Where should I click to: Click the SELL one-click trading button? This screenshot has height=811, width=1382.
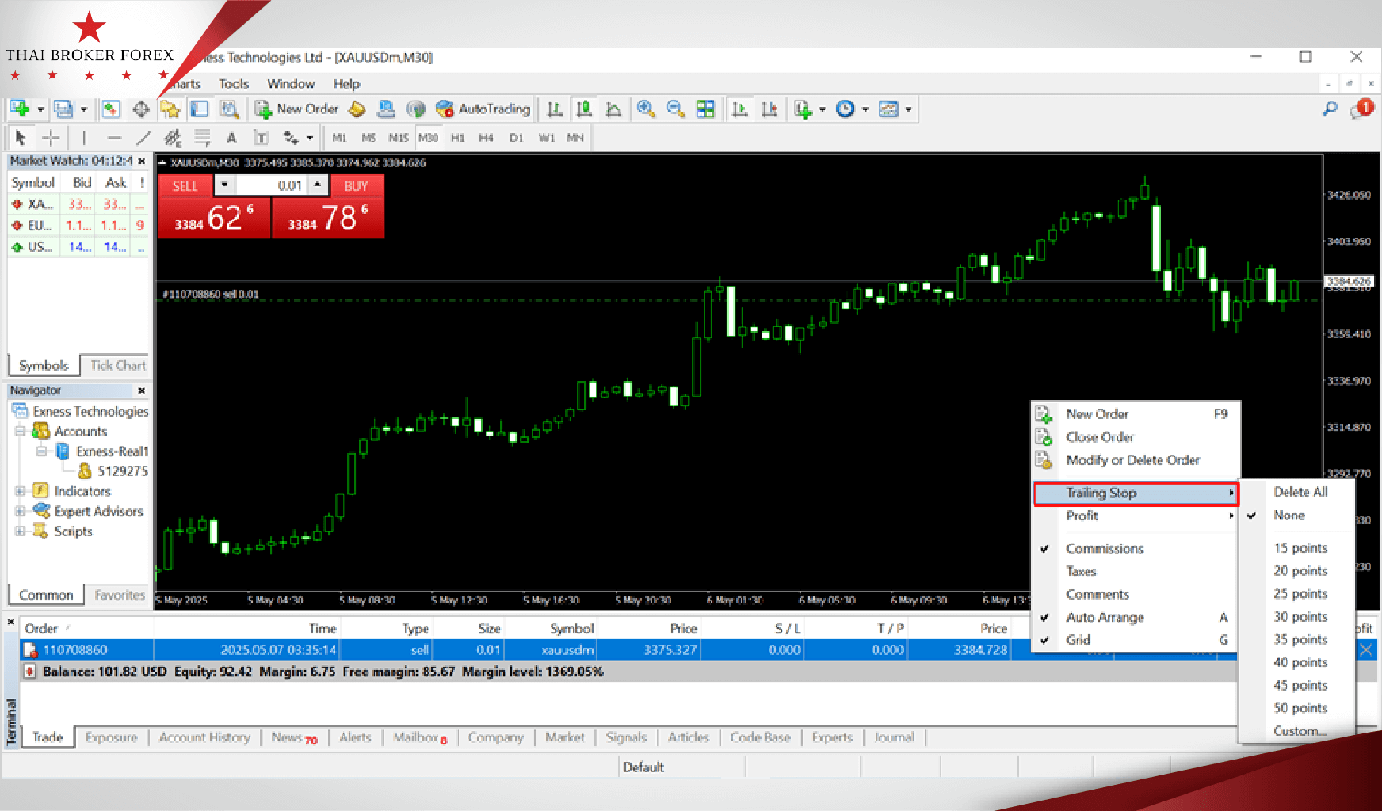point(185,186)
